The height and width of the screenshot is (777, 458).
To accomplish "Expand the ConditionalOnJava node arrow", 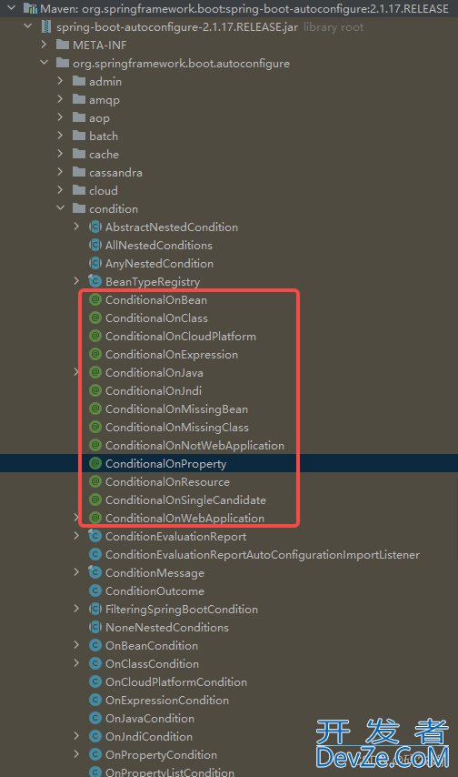I will [76, 372].
